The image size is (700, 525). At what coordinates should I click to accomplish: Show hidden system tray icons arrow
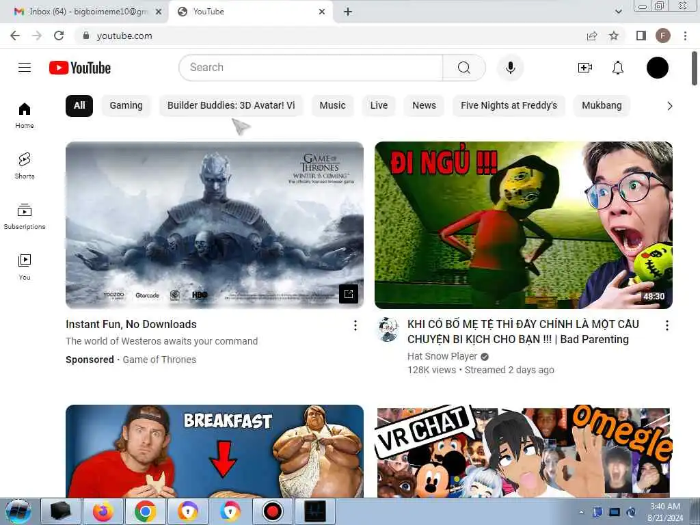(581, 512)
